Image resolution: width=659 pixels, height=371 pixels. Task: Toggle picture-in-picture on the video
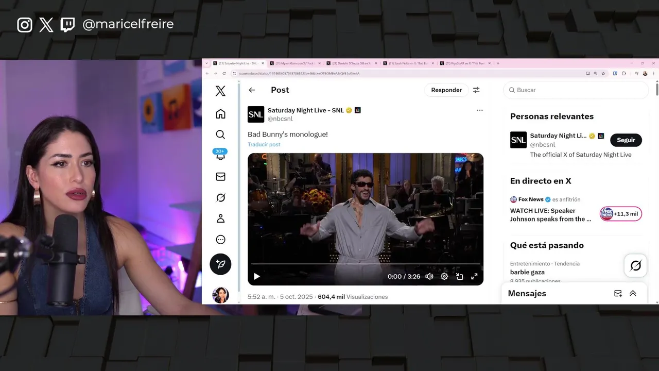[x=460, y=277]
